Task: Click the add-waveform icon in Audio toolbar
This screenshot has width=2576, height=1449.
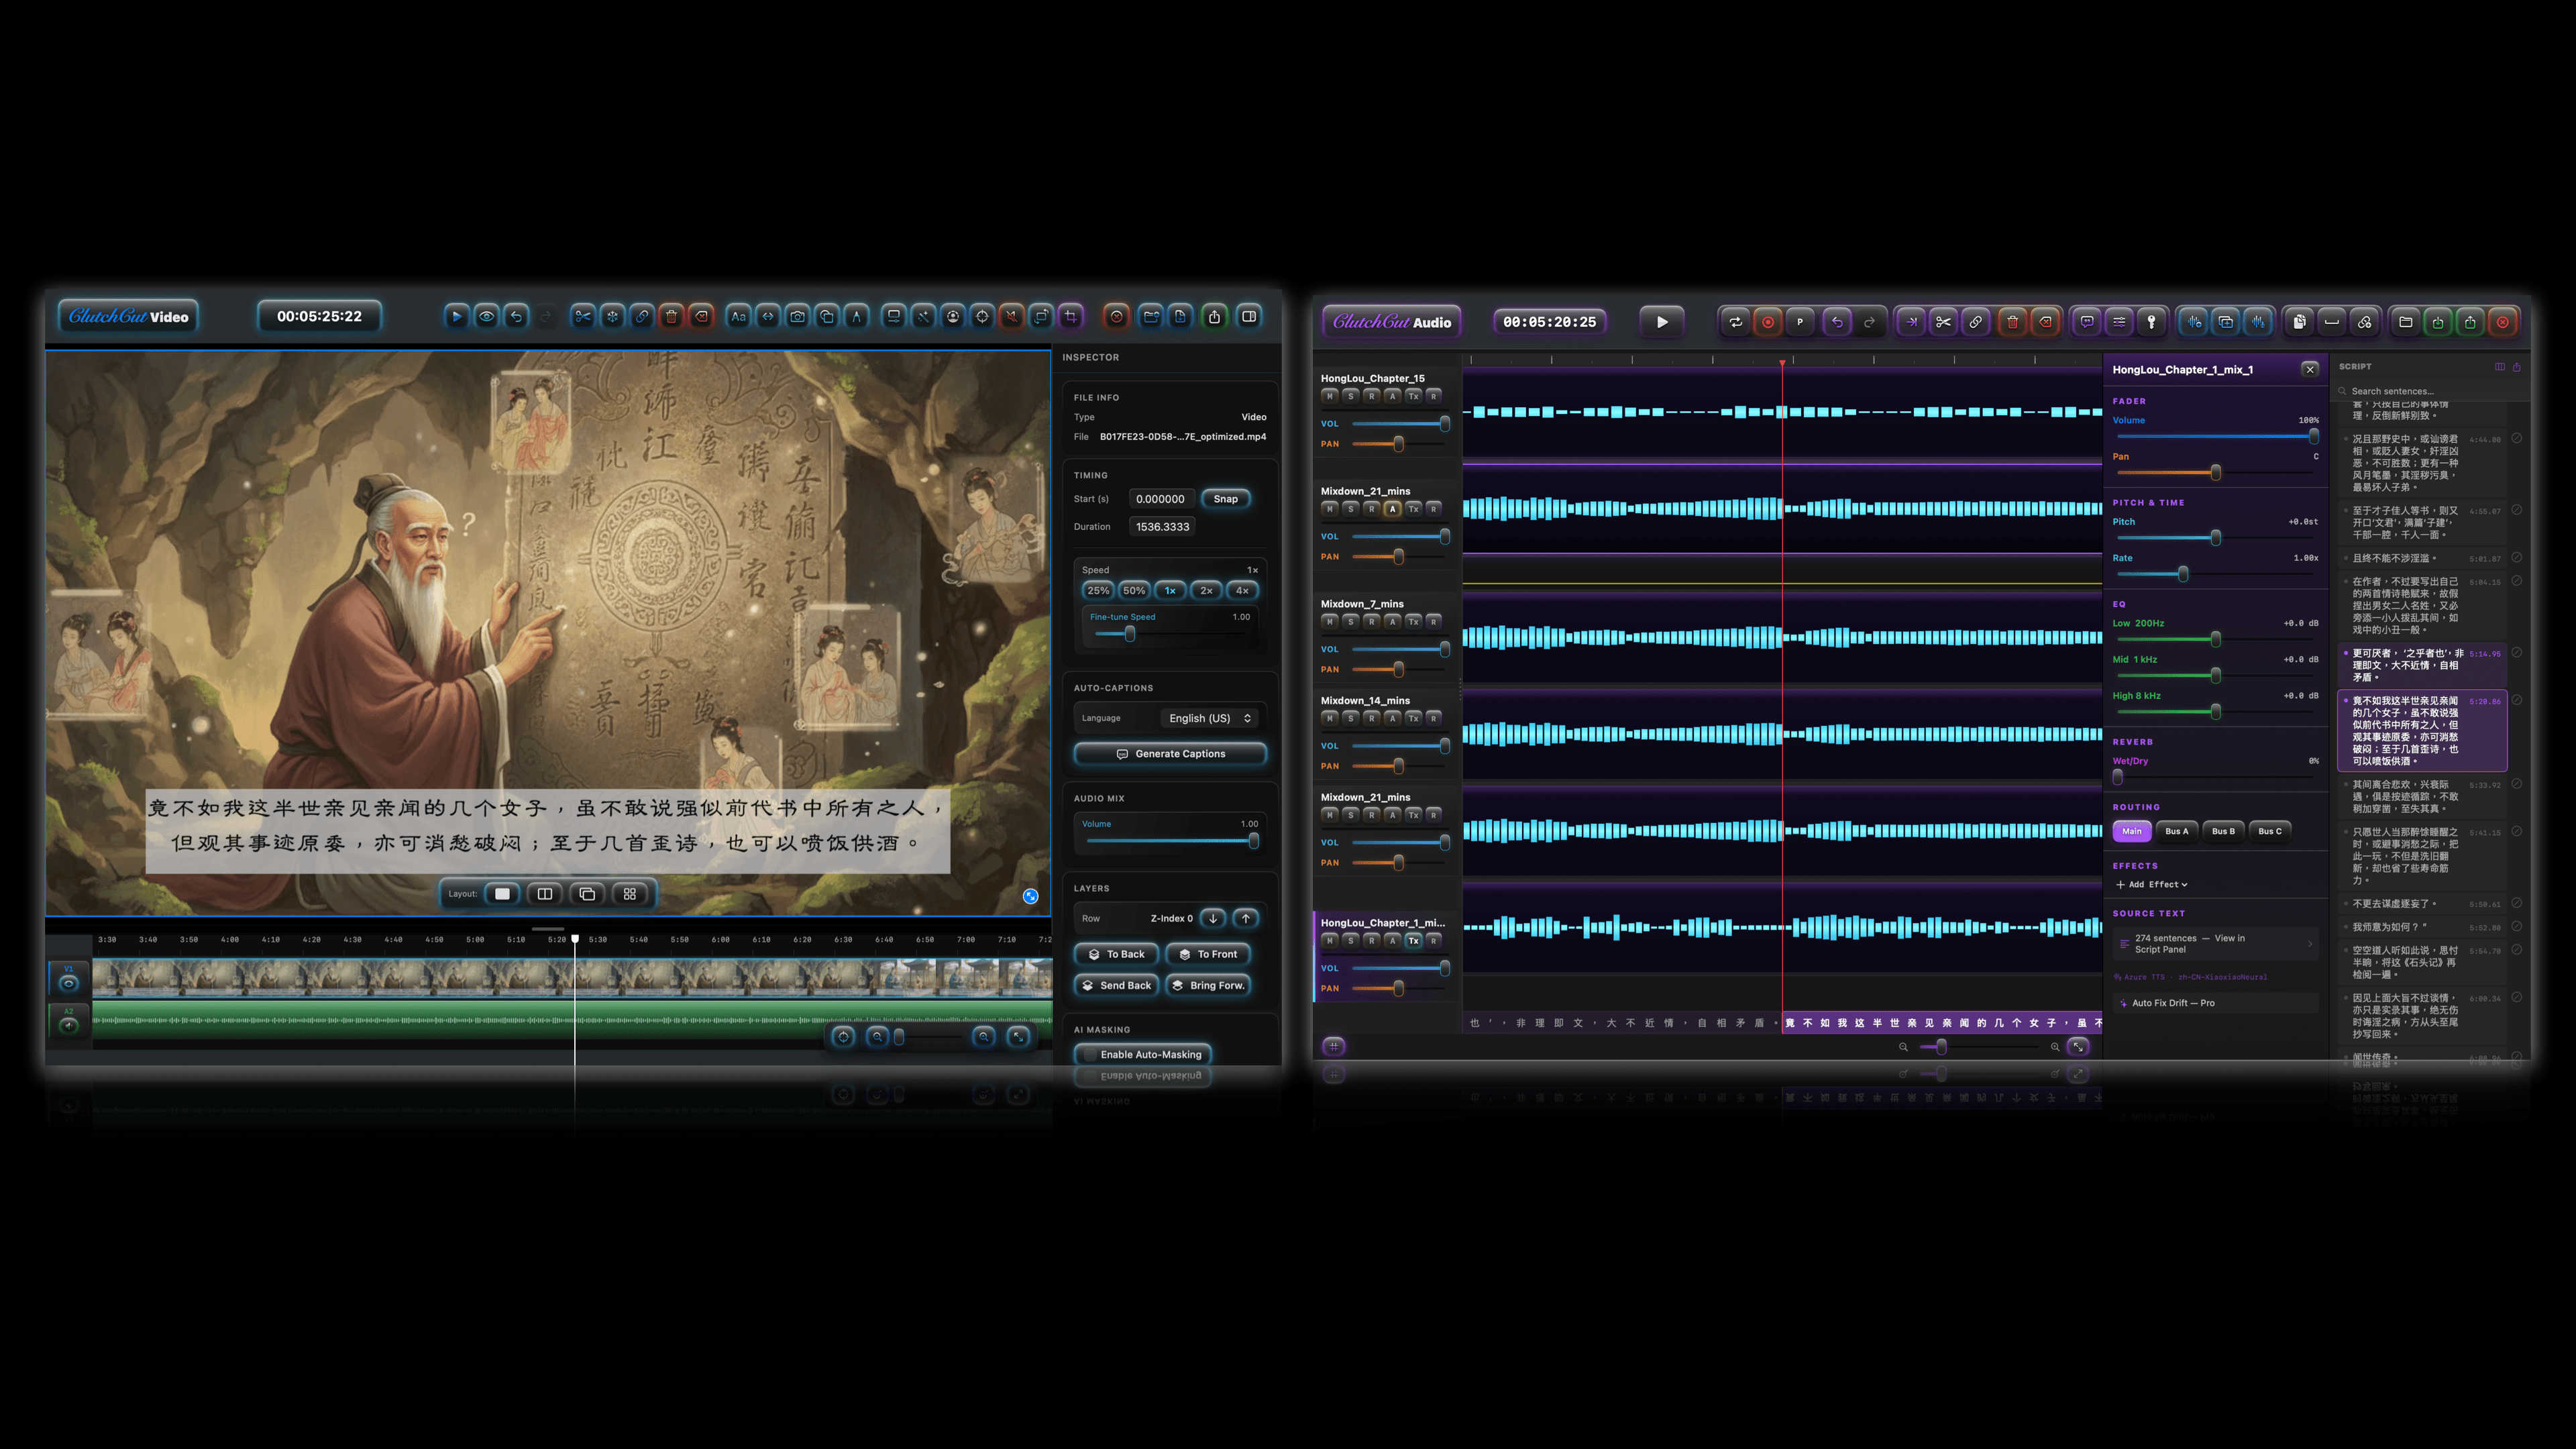Action: pos(2194,322)
